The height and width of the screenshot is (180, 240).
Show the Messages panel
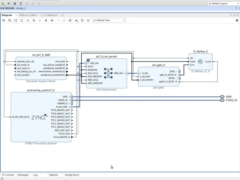23,175
